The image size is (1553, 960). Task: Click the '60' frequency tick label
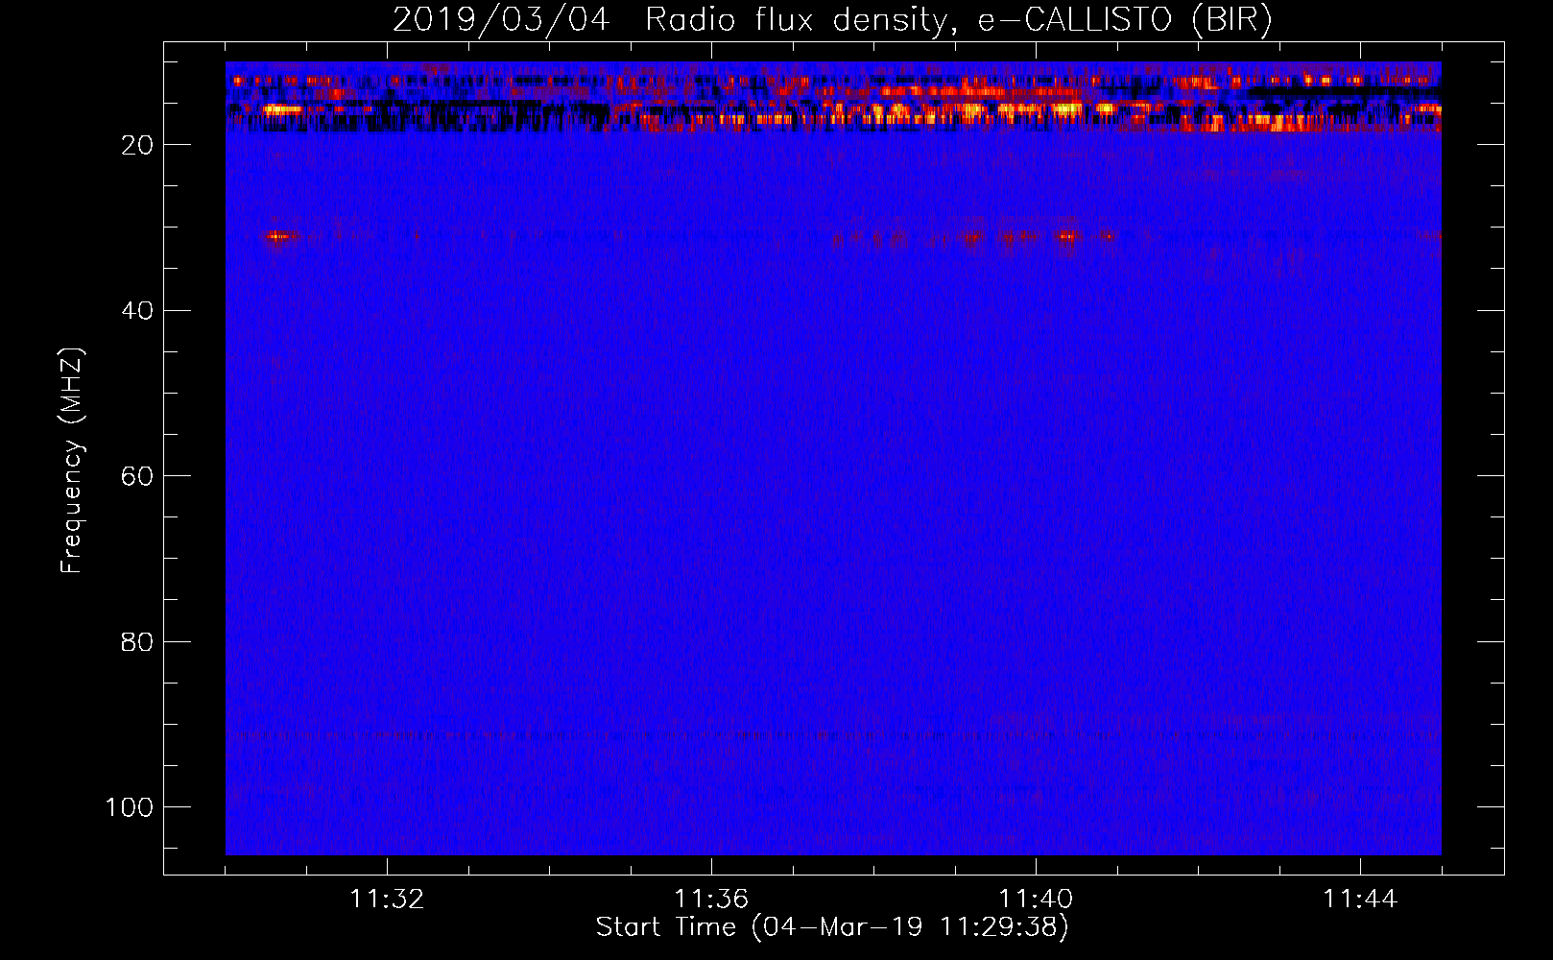point(137,476)
